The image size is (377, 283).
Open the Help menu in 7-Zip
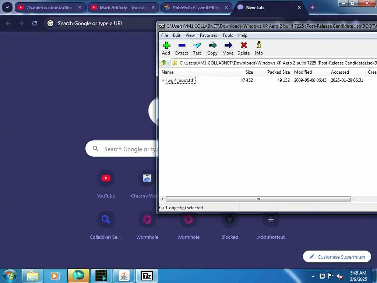243,35
